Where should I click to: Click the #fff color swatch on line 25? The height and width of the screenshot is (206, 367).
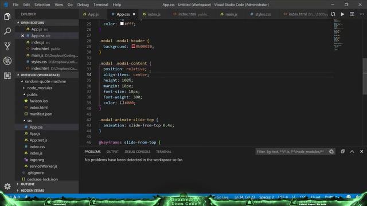click(122, 23)
